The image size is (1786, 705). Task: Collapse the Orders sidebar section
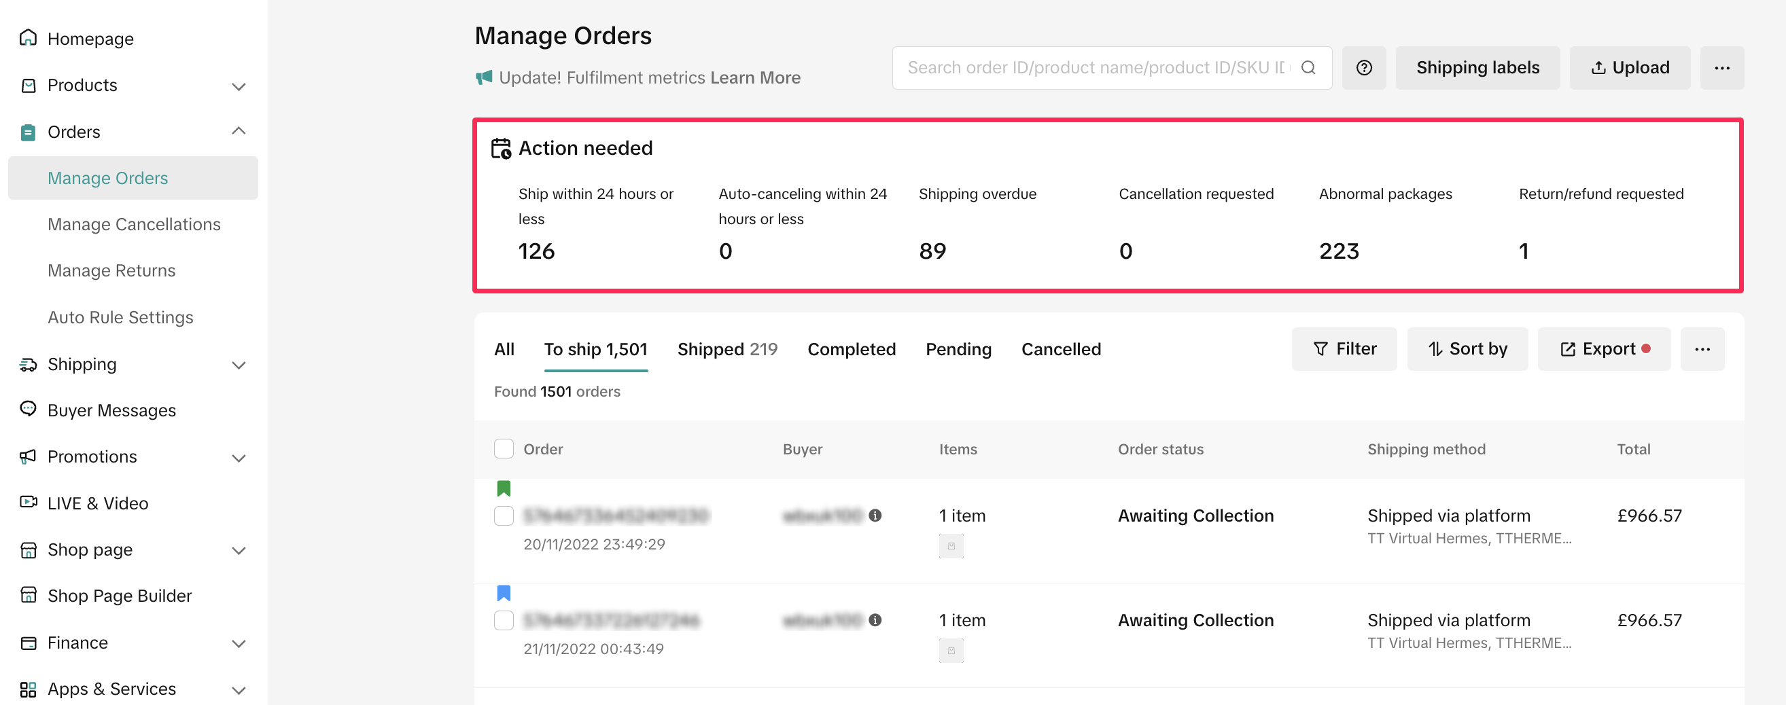(x=239, y=132)
